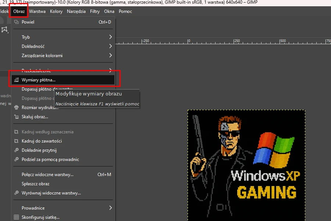Screen dimensions: 331x221
Task: Click the grid icon beside Skonfiguruj siatkę
Action: tap(16, 217)
